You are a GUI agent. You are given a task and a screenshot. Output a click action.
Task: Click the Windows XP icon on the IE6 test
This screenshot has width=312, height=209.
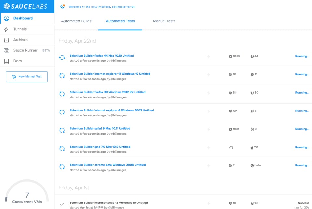[x=231, y=111]
